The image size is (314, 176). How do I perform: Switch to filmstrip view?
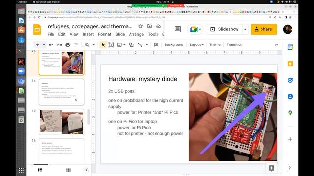(x=40, y=170)
